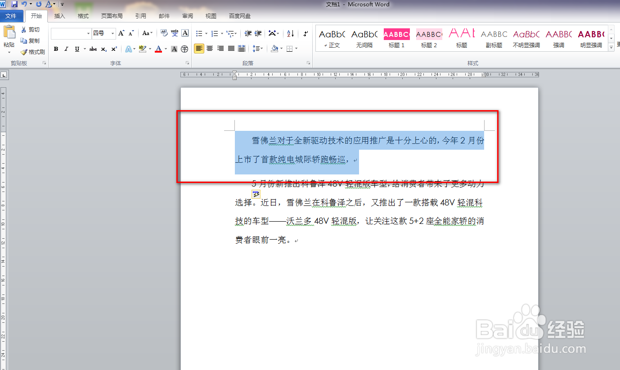Click the enclosed character (字) icon
Viewport: 620px width, 370px height.
[x=184, y=49]
